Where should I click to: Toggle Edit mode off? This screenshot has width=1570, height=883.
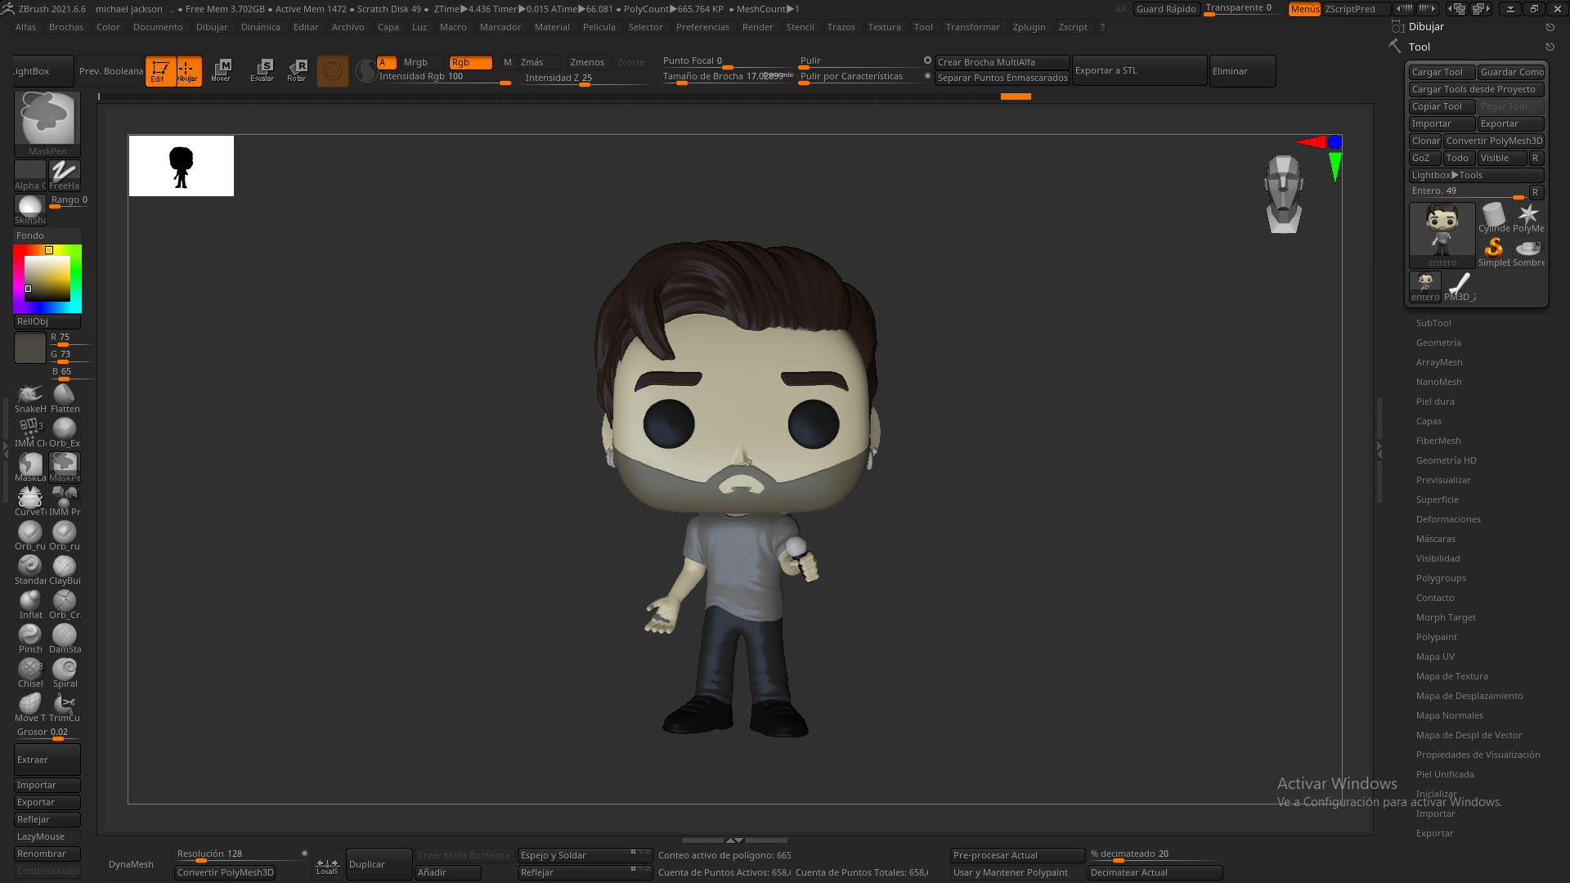[160, 70]
